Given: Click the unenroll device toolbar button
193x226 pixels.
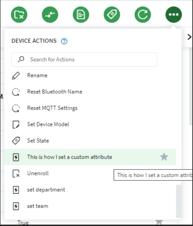Looking at the screenshot, I should [x=19, y=15].
